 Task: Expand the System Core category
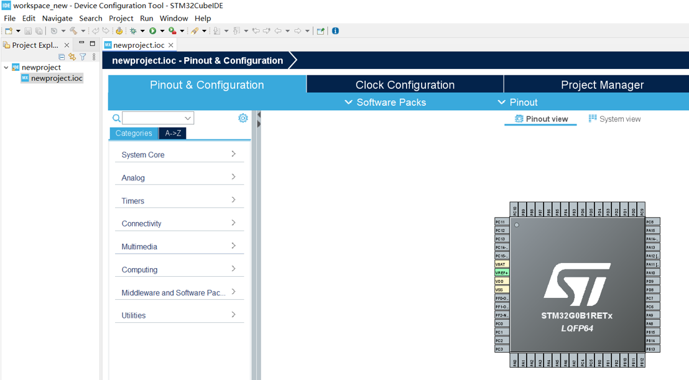click(179, 154)
